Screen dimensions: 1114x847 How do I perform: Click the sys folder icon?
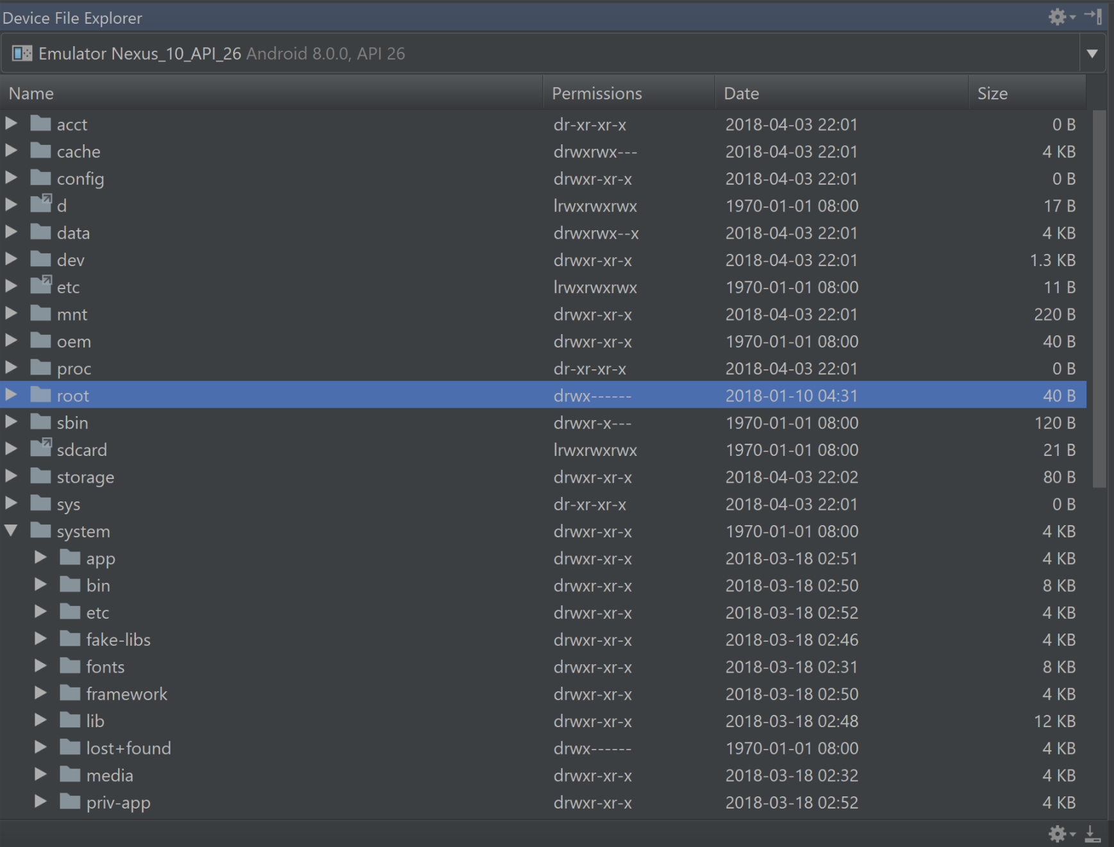point(40,503)
